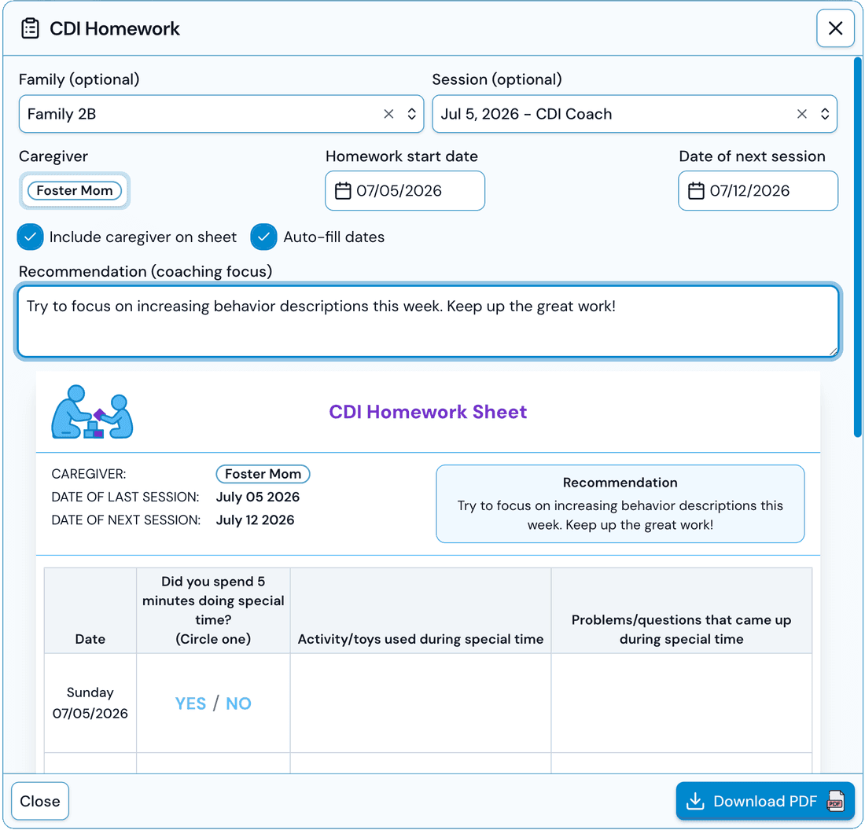Click the CDI Homework Sheet title
The image size is (865, 830).
coord(428,412)
